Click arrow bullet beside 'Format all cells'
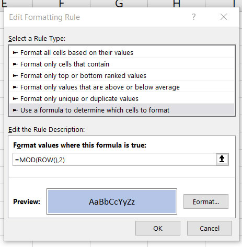The height and width of the screenshot is (247, 242). (15, 52)
